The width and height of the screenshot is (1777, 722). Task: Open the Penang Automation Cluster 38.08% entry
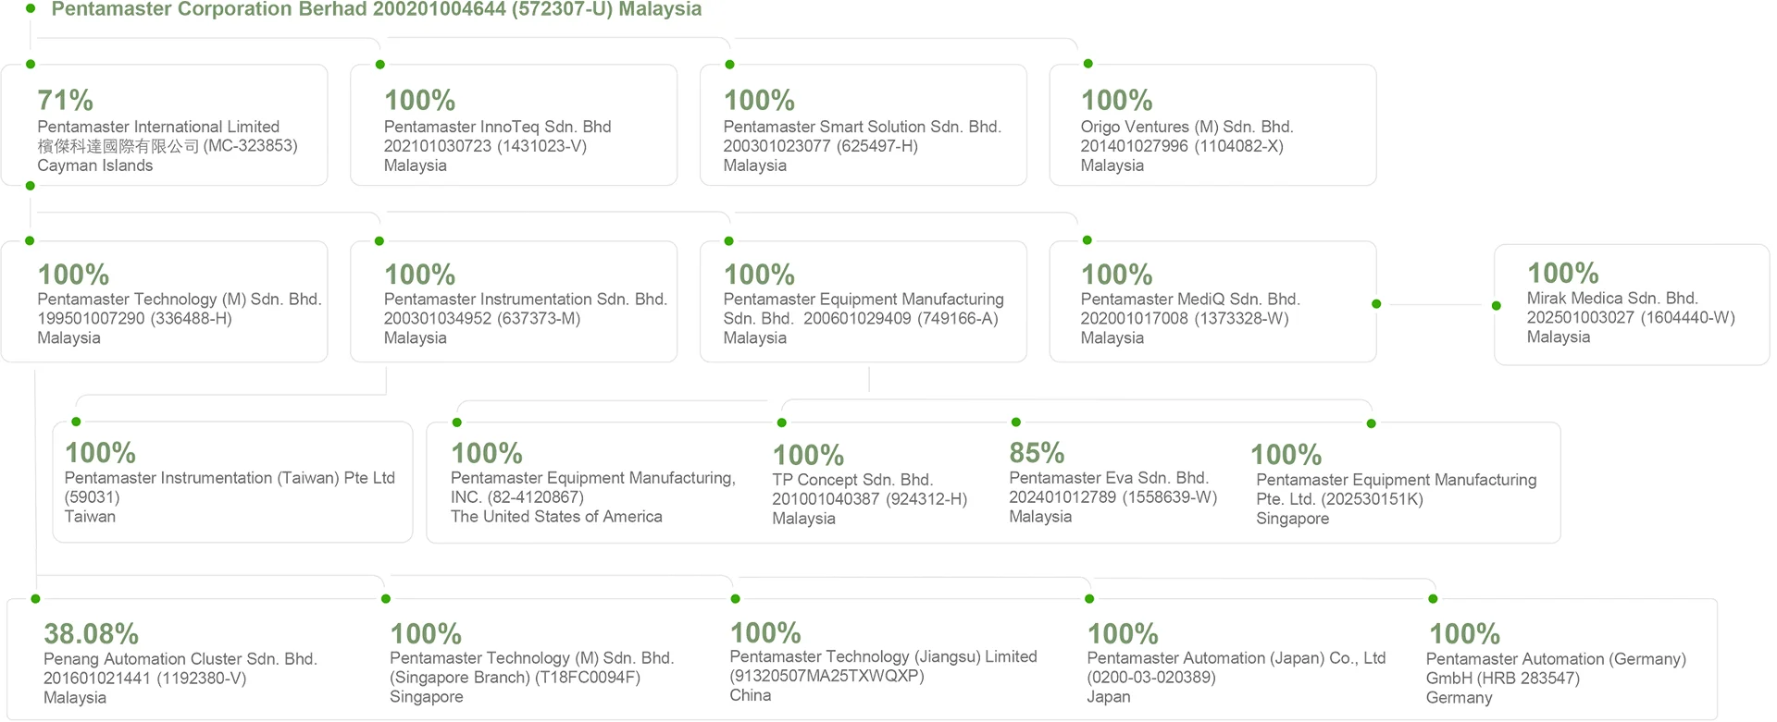point(180,665)
